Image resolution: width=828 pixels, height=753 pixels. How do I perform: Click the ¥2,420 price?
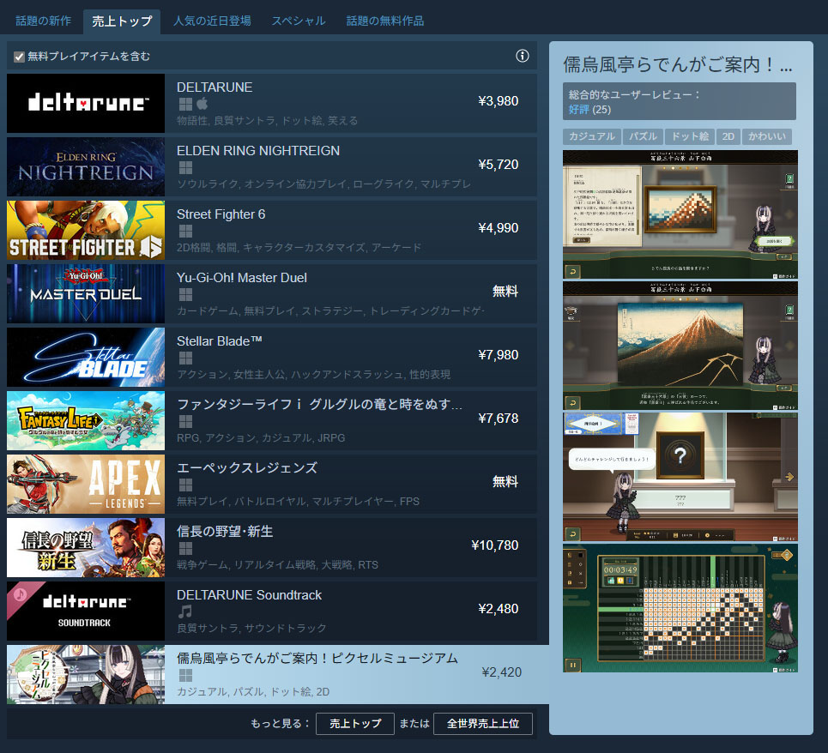coord(502,672)
